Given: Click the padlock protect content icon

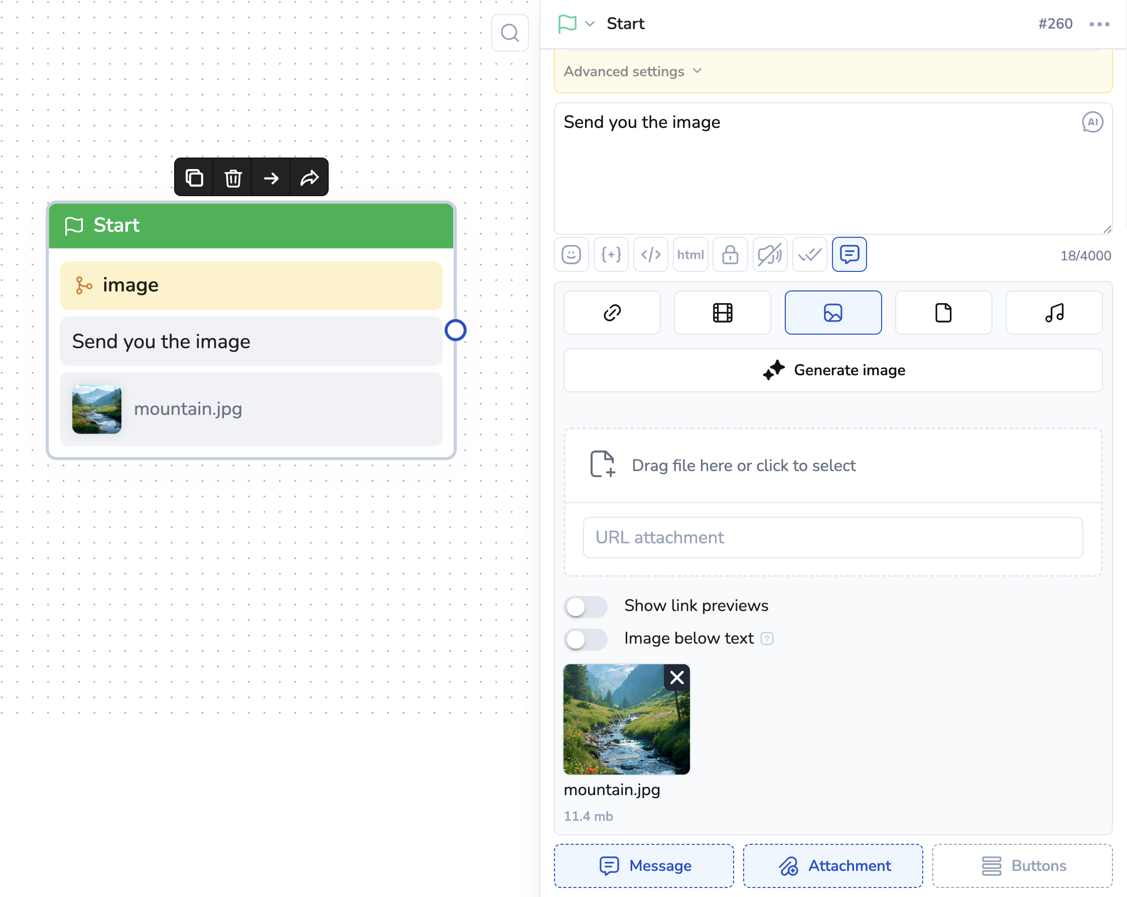Looking at the screenshot, I should (x=730, y=254).
